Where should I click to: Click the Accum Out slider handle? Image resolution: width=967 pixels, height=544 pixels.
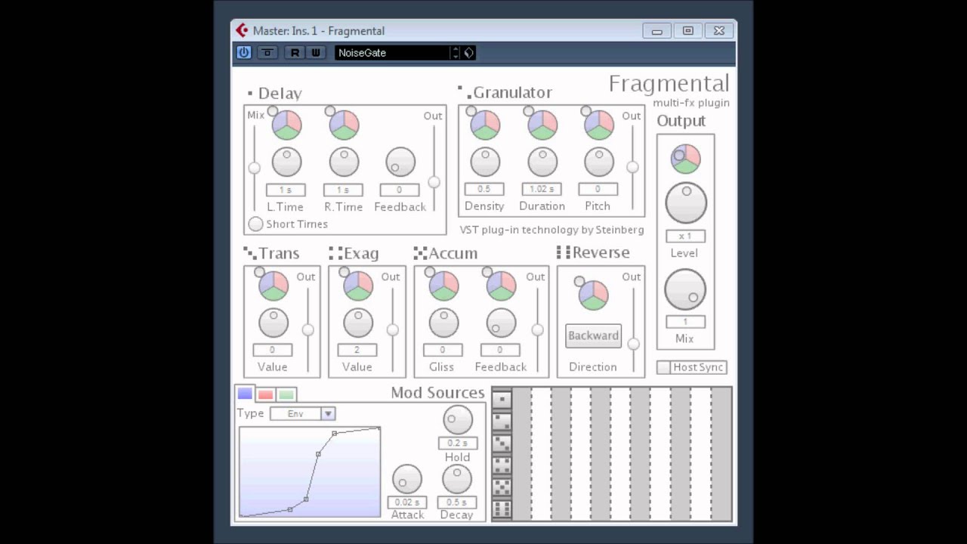(x=537, y=330)
